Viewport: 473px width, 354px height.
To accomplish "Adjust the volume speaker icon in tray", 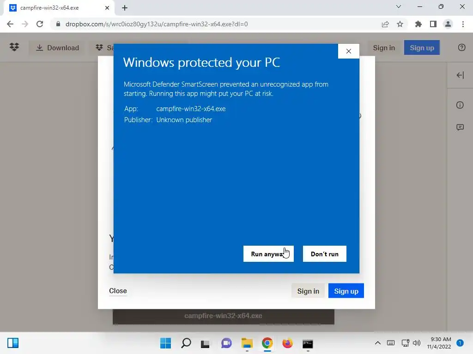I will (417, 343).
